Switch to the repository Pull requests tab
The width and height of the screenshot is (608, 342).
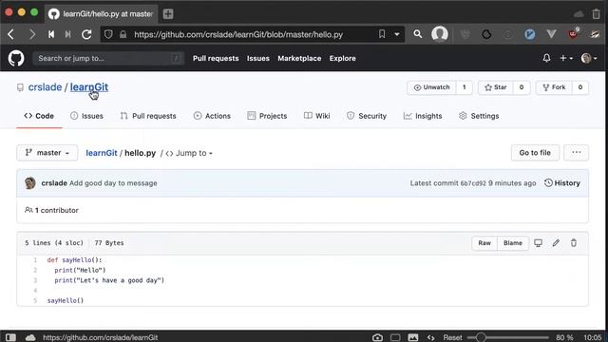point(148,116)
